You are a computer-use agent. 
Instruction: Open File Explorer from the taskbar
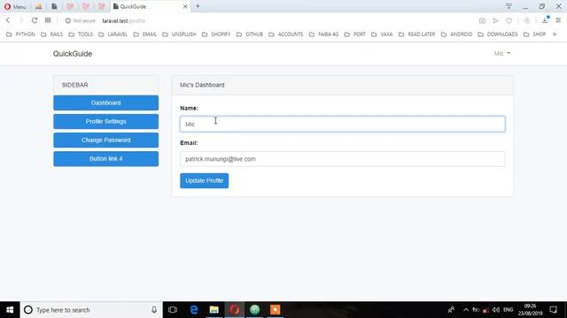click(x=214, y=310)
